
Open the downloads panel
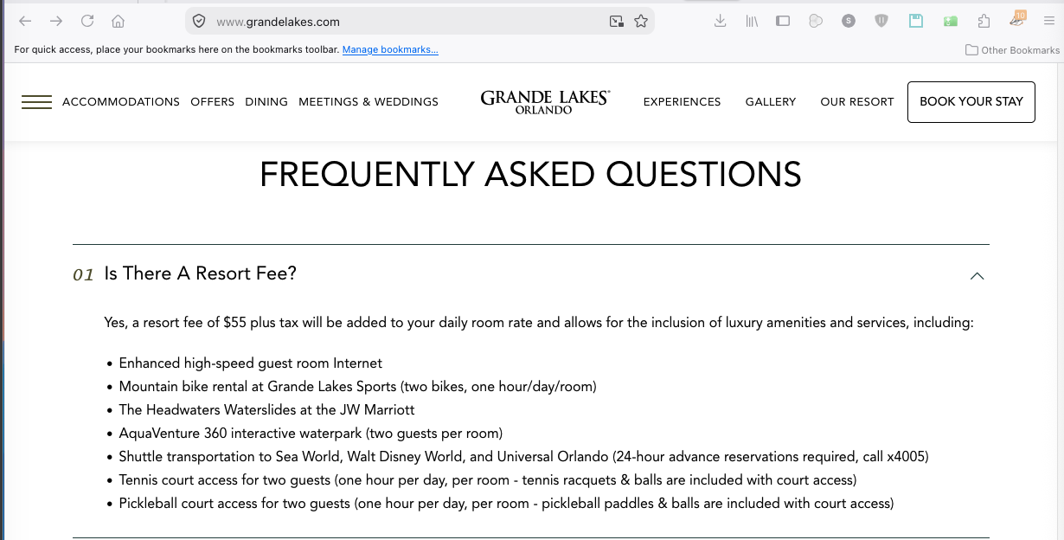[x=720, y=21]
